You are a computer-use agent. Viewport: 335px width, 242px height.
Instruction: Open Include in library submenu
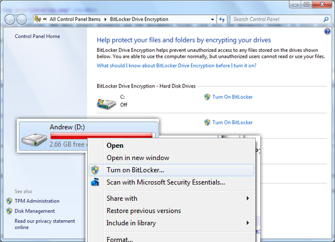click(x=171, y=223)
